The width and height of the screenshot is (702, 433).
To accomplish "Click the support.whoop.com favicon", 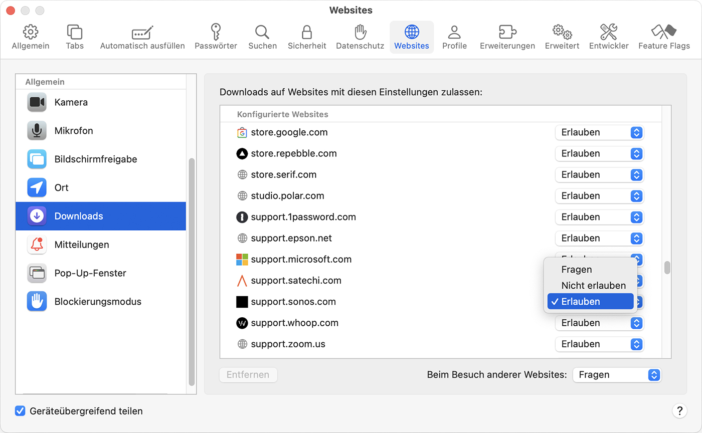I will (x=242, y=323).
